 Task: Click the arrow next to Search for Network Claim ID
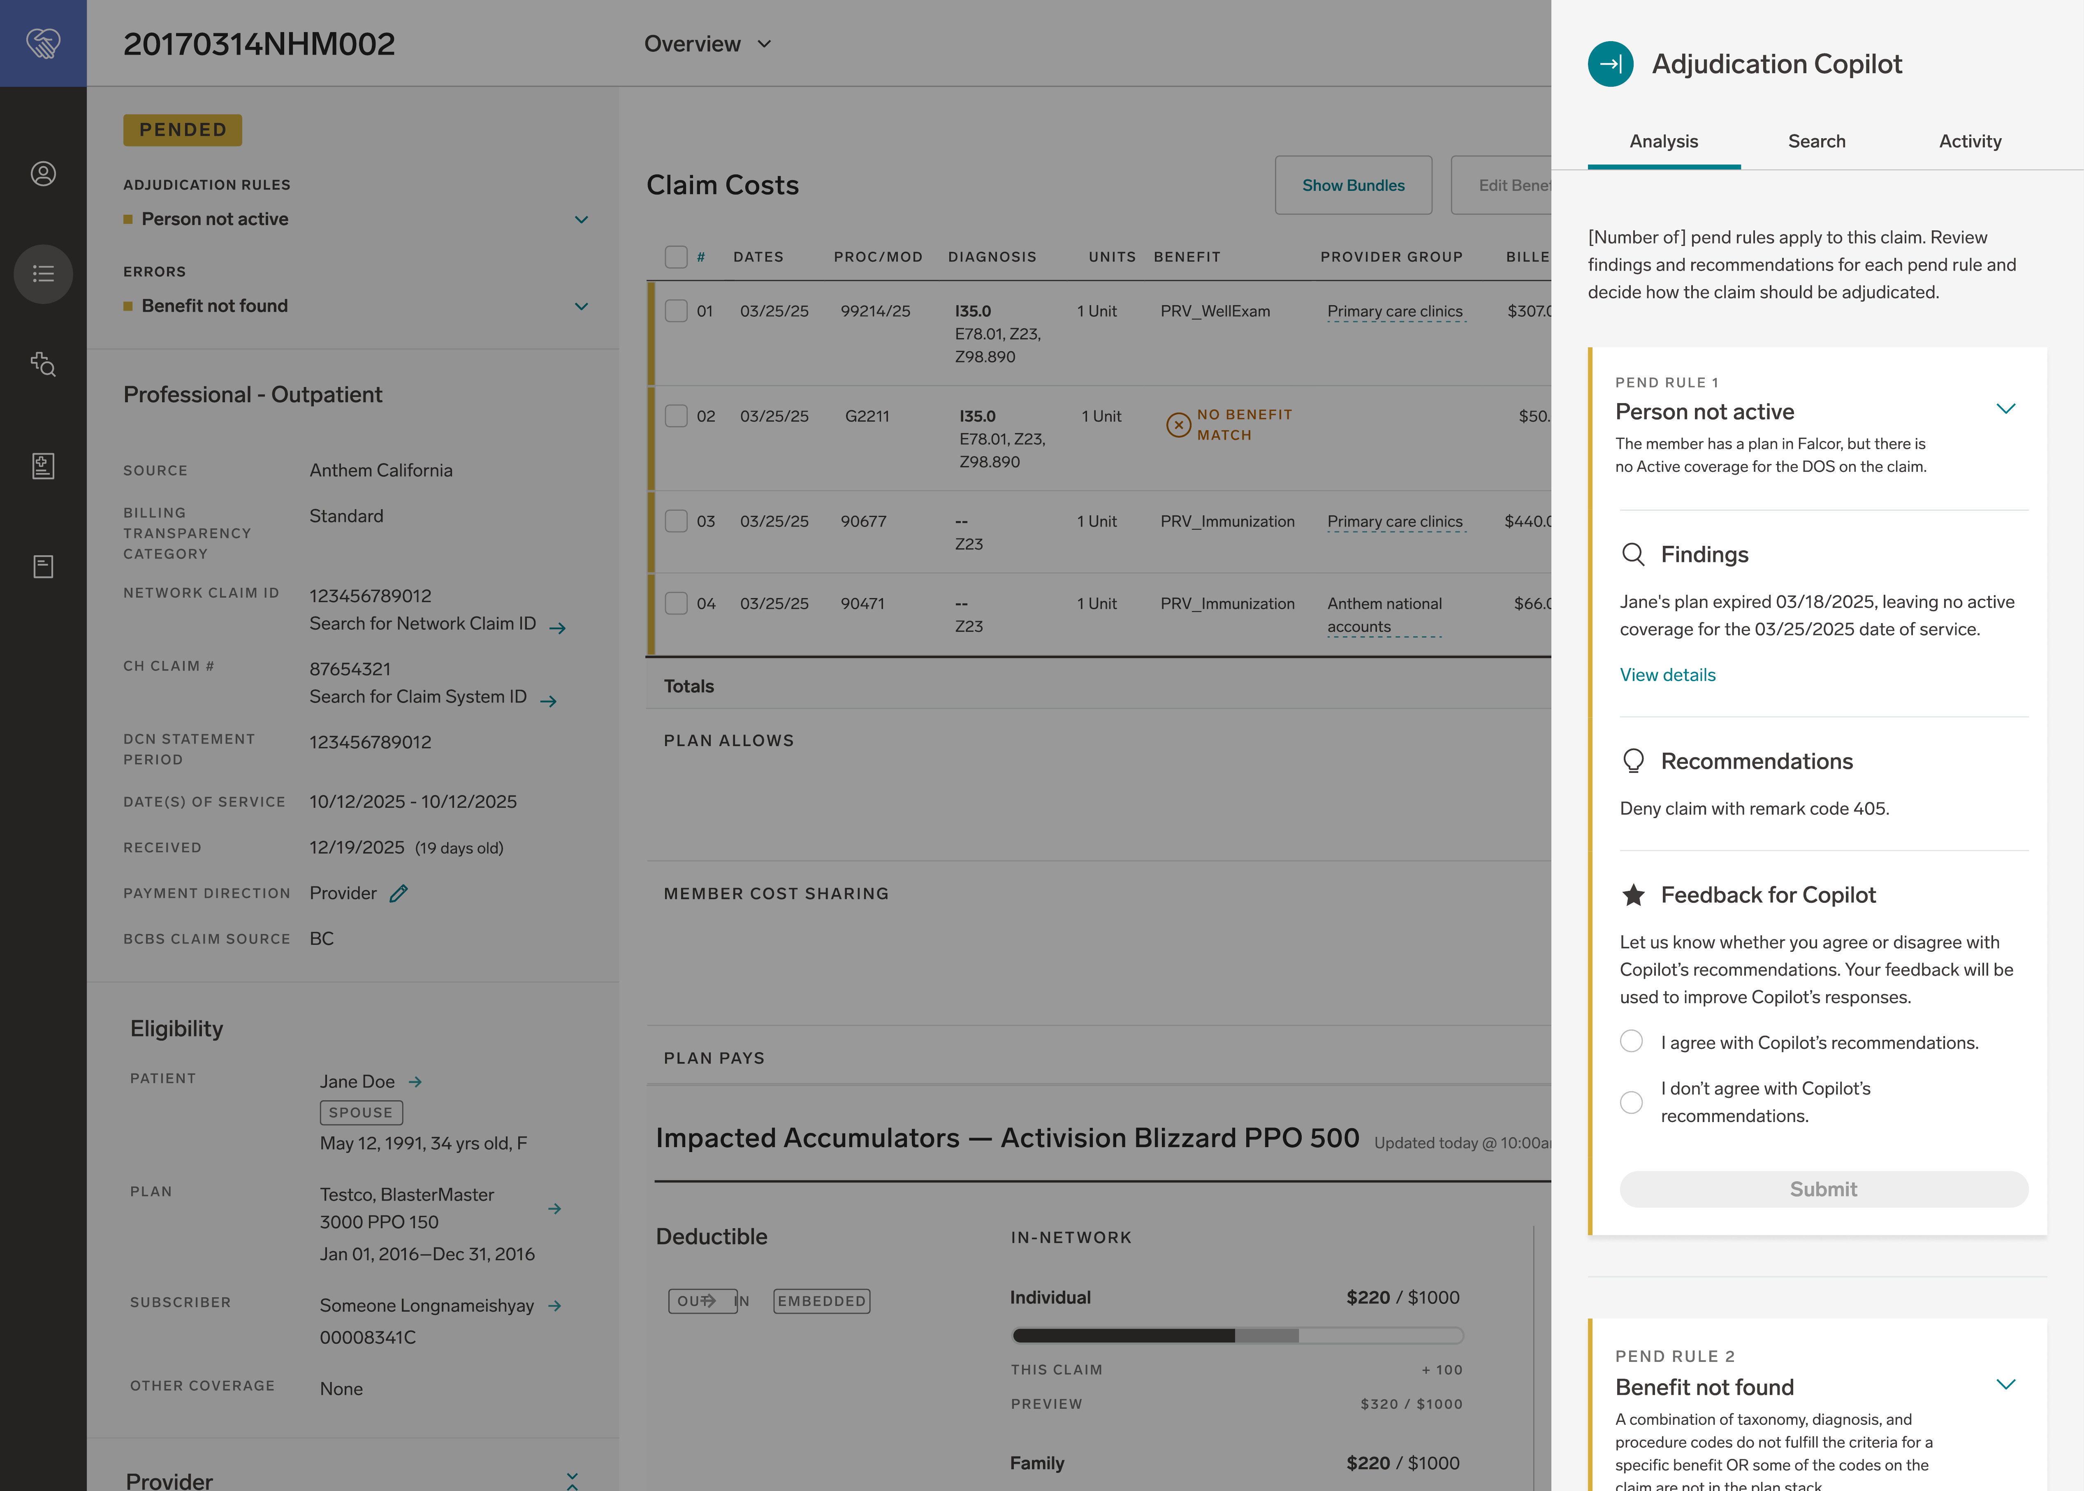pyautogui.click(x=557, y=628)
